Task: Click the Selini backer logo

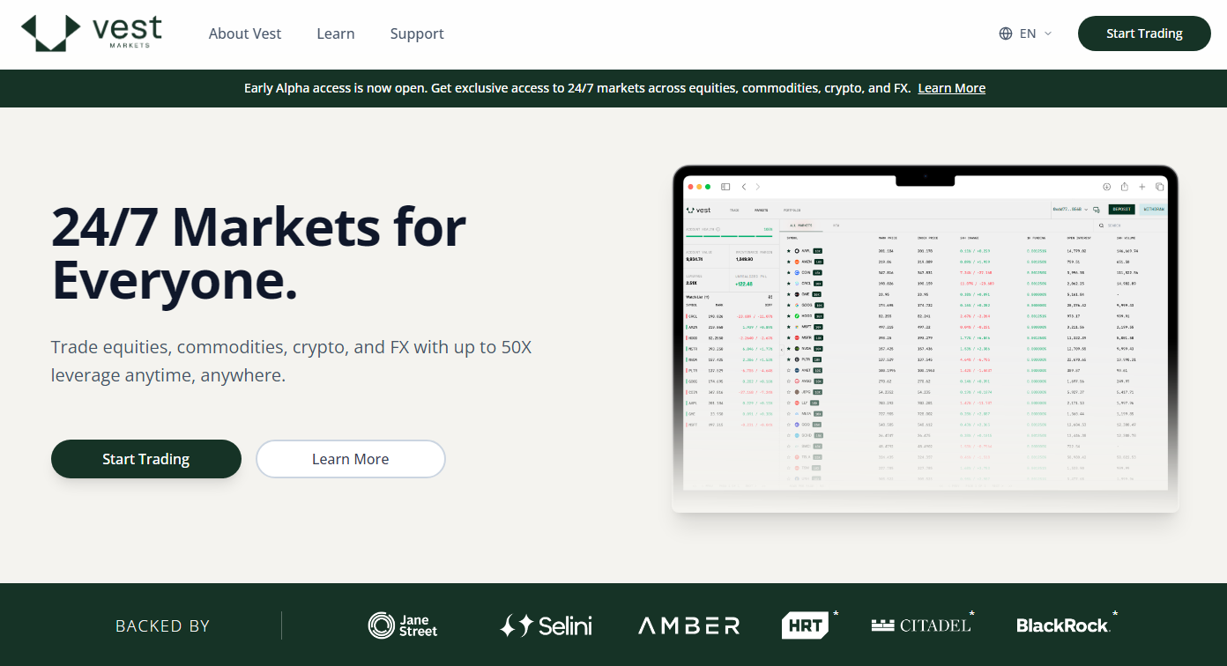Action: [x=546, y=625]
